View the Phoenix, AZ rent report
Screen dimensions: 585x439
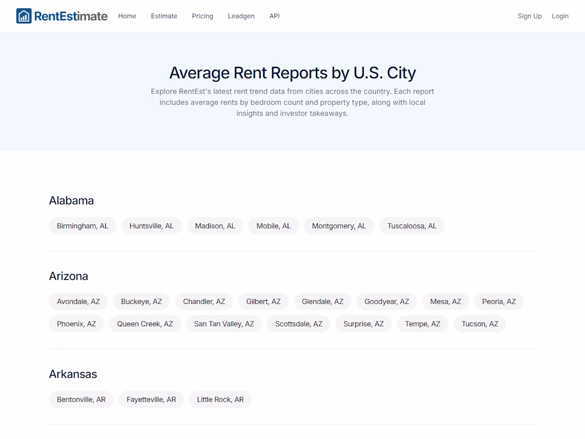tap(77, 324)
